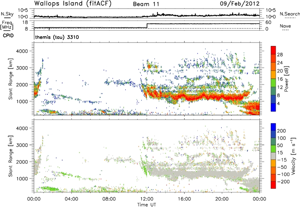
Task: Click the 'Nave' legend label
Action: 285,26
